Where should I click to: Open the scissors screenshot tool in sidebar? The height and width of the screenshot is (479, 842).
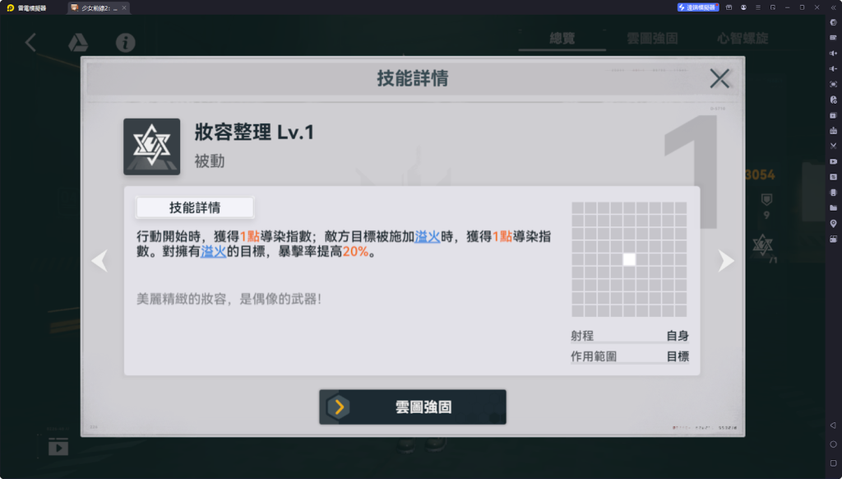(833, 146)
